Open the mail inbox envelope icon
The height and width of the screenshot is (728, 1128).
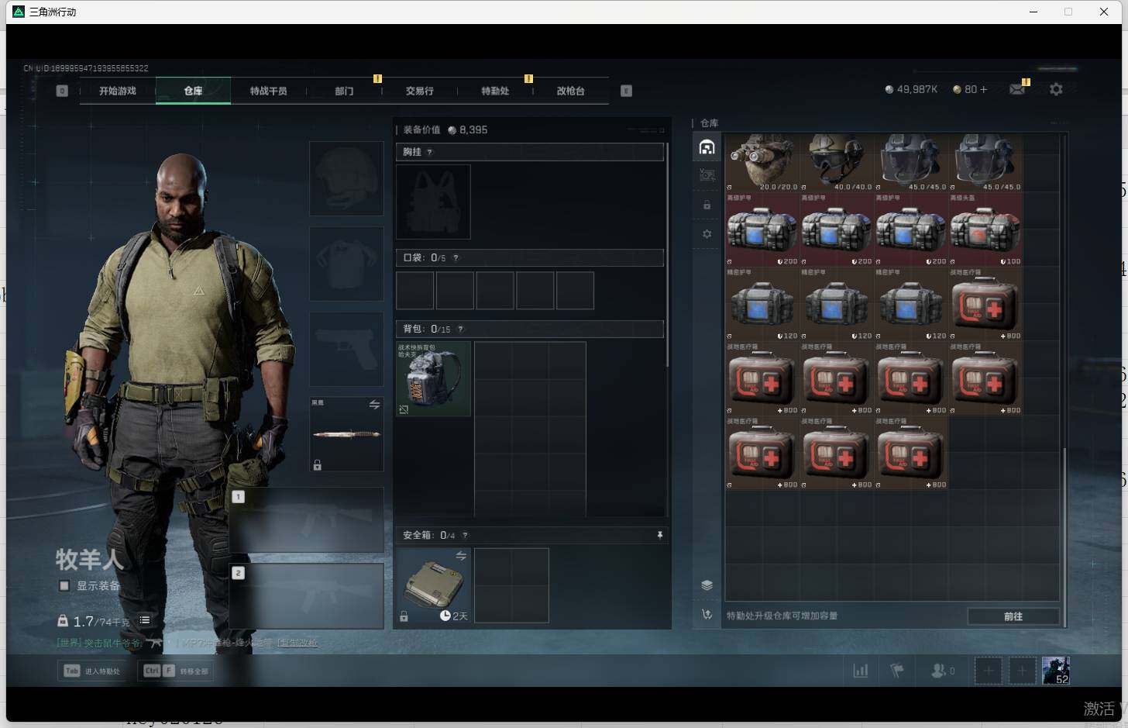pyautogui.click(x=1017, y=89)
